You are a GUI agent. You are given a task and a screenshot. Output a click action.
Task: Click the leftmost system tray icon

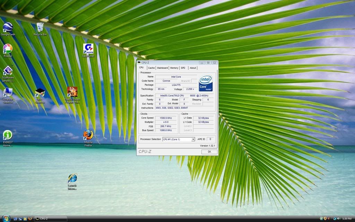click(321, 219)
